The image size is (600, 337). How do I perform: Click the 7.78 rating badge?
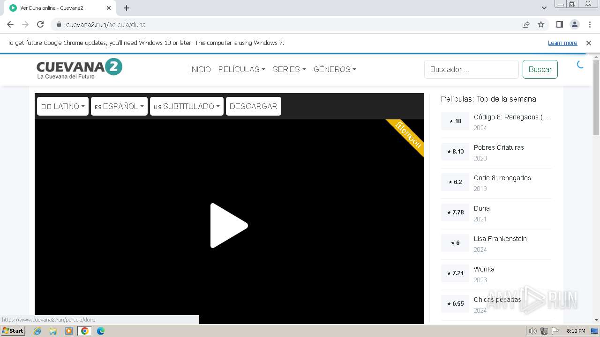point(455,212)
